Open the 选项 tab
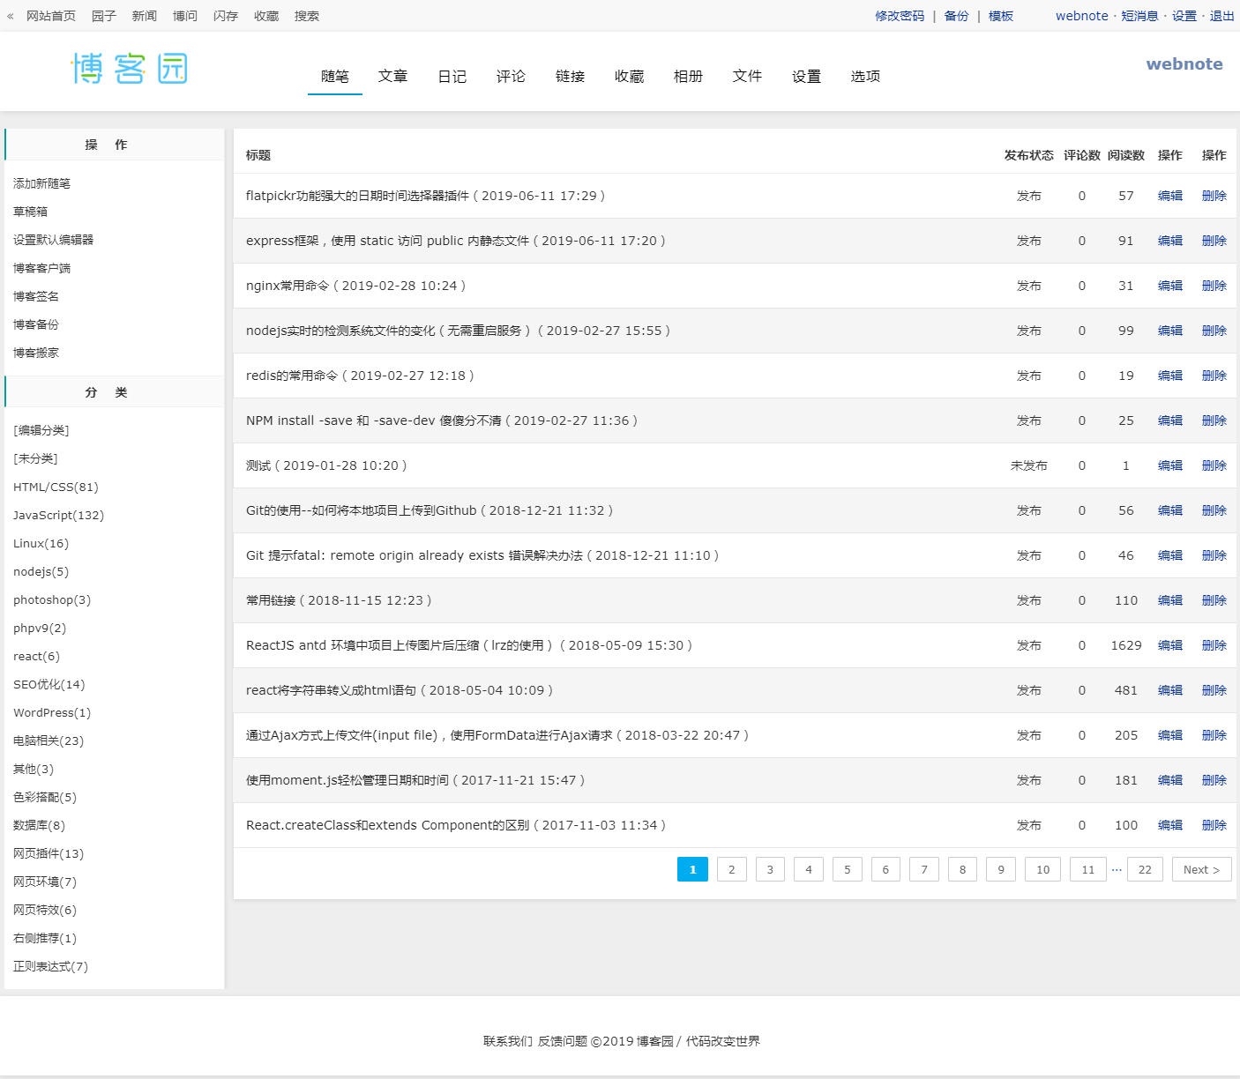The image size is (1240, 1079). pos(866,77)
